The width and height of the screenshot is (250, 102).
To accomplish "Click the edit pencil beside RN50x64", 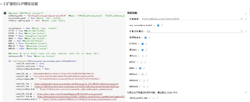I will pyautogui.click(x=148, y=87).
